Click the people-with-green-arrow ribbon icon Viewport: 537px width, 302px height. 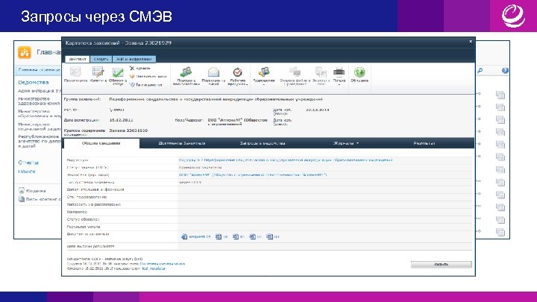point(186,72)
